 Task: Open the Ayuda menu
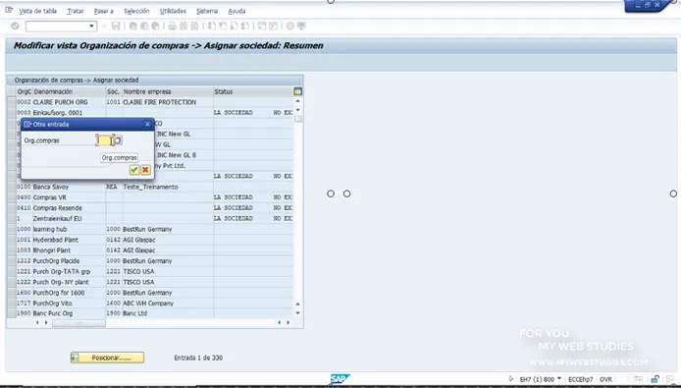click(236, 11)
